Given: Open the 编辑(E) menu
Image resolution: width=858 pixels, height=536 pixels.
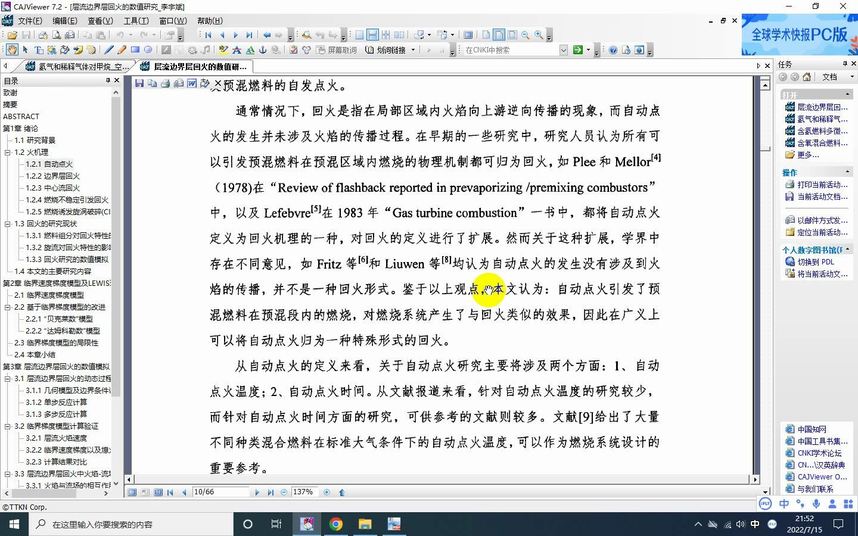Looking at the screenshot, I should tap(65, 20).
